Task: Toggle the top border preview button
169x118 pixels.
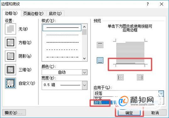Action: tap(100, 45)
